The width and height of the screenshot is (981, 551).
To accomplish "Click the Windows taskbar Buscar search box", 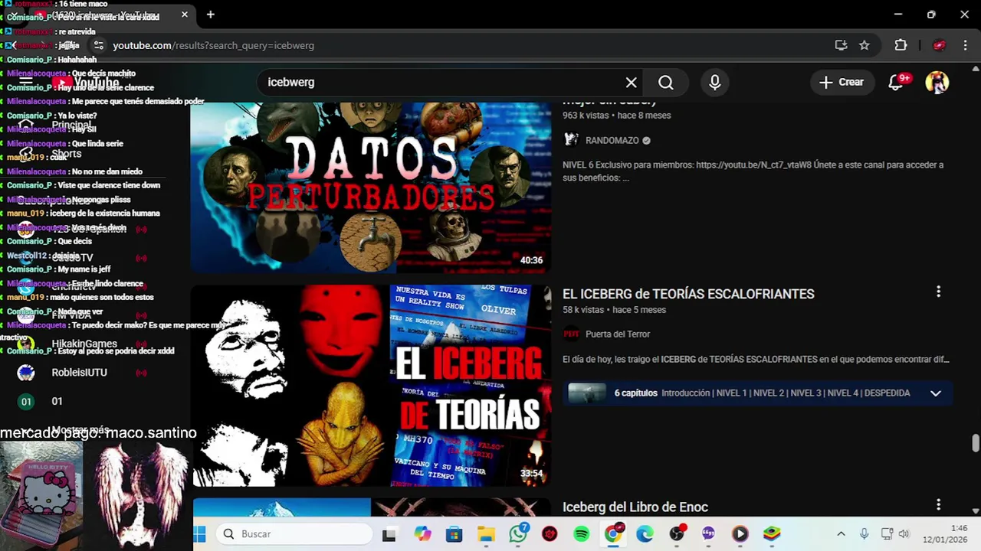I will coord(294,534).
